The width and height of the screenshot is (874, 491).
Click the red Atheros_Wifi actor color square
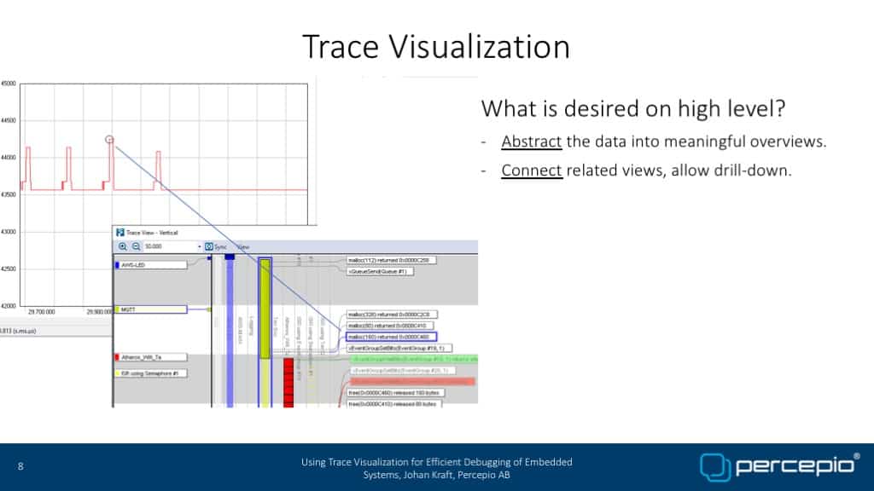pyautogui.click(x=117, y=357)
